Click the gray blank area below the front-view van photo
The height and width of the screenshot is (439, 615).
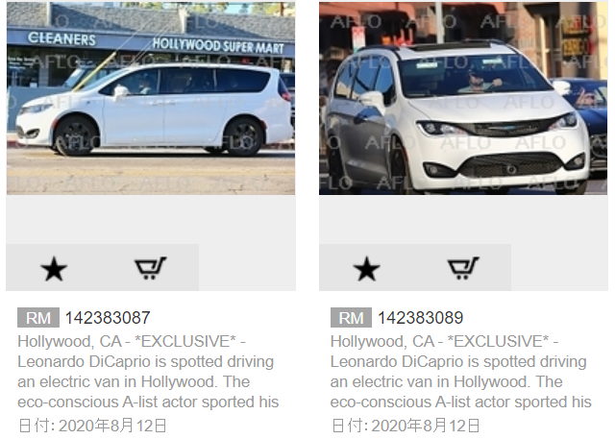(x=463, y=219)
